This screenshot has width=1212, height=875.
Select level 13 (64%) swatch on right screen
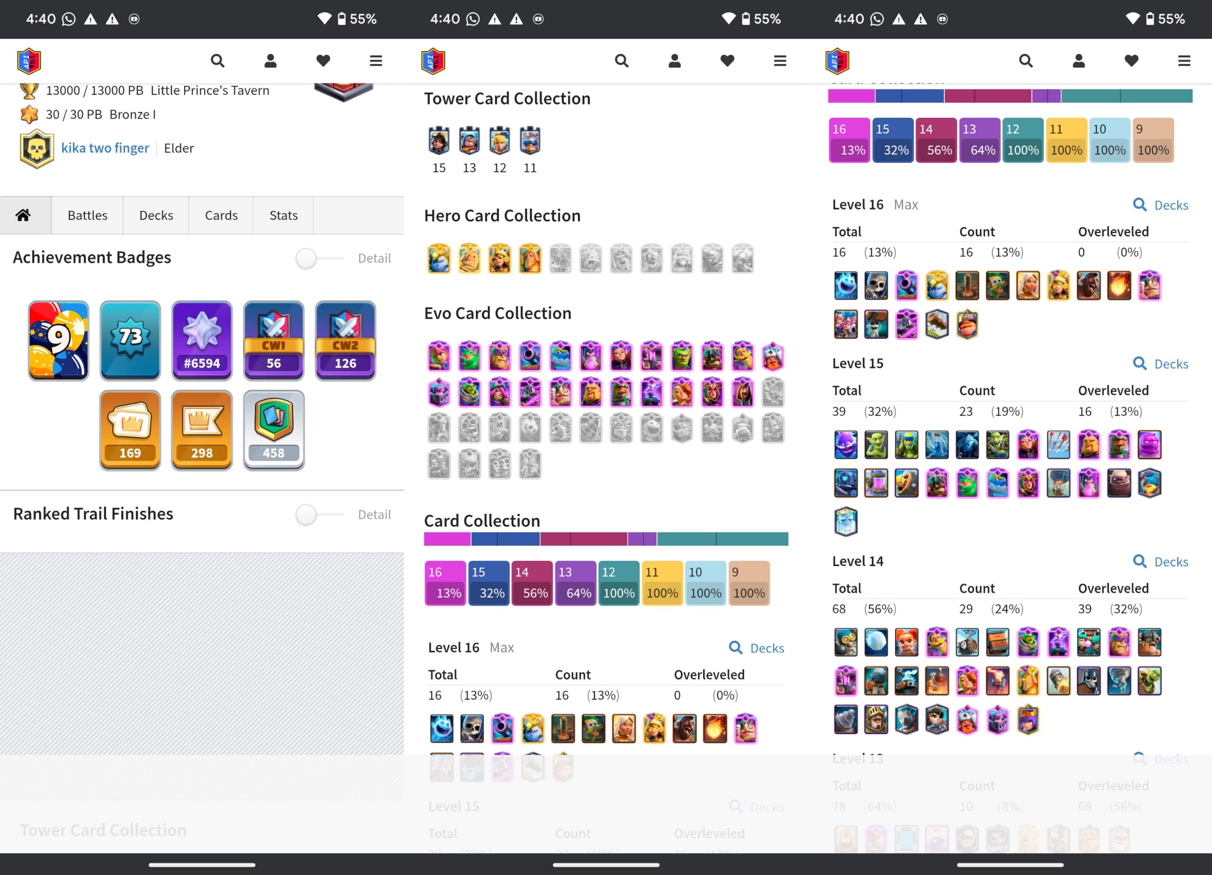point(980,140)
